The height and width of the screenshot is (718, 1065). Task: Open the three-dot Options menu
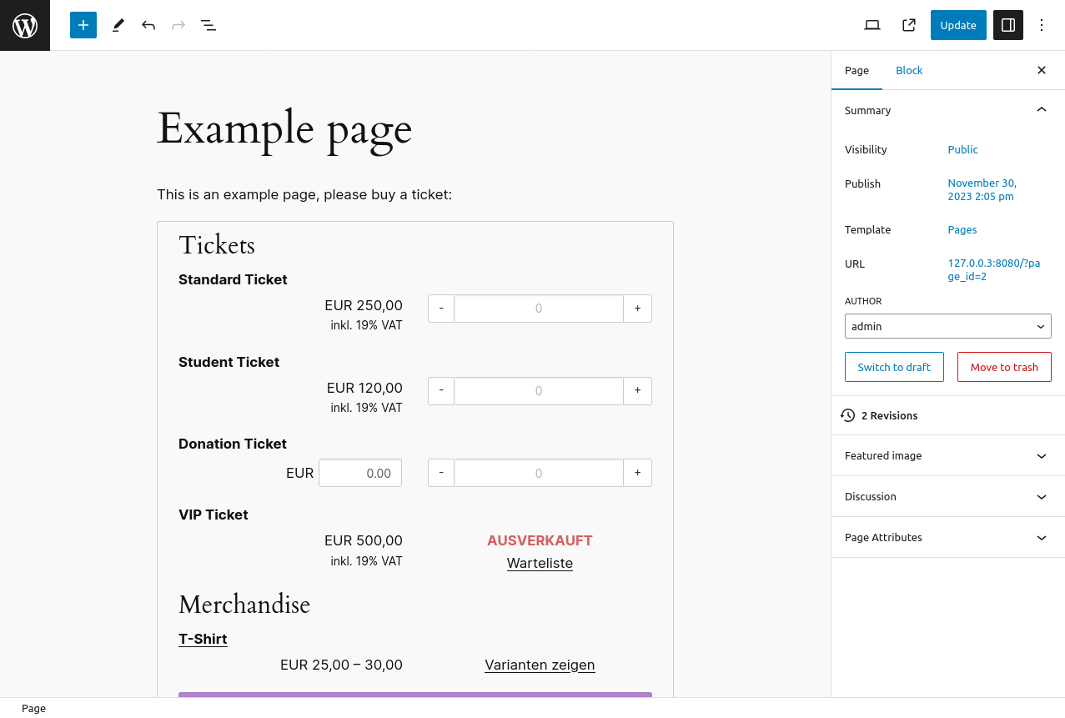(x=1041, y=25)
